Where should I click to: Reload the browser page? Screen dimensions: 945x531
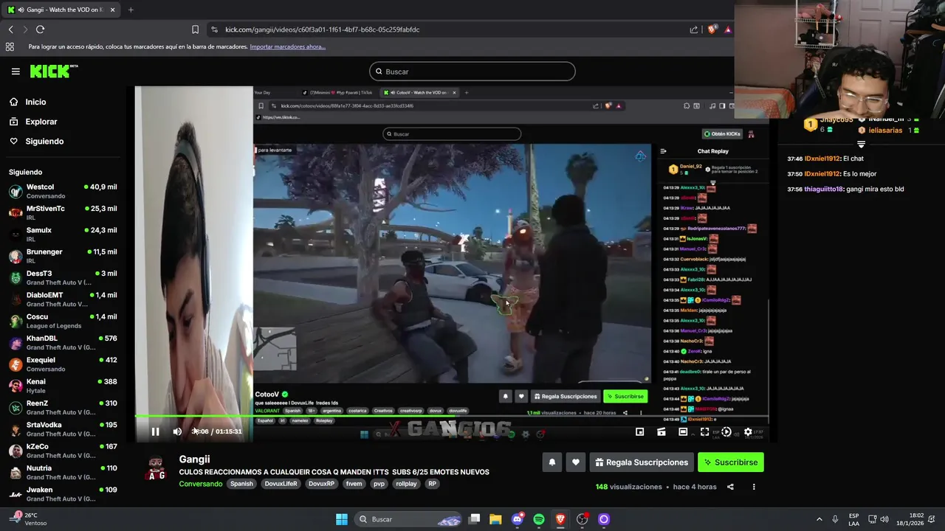40,29
